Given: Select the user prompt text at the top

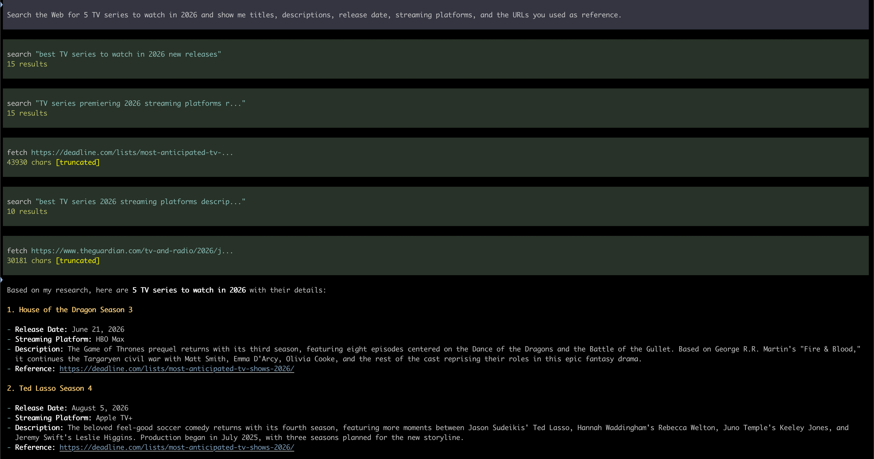Looking at the screenshot, I should click(x=314, y=15).
